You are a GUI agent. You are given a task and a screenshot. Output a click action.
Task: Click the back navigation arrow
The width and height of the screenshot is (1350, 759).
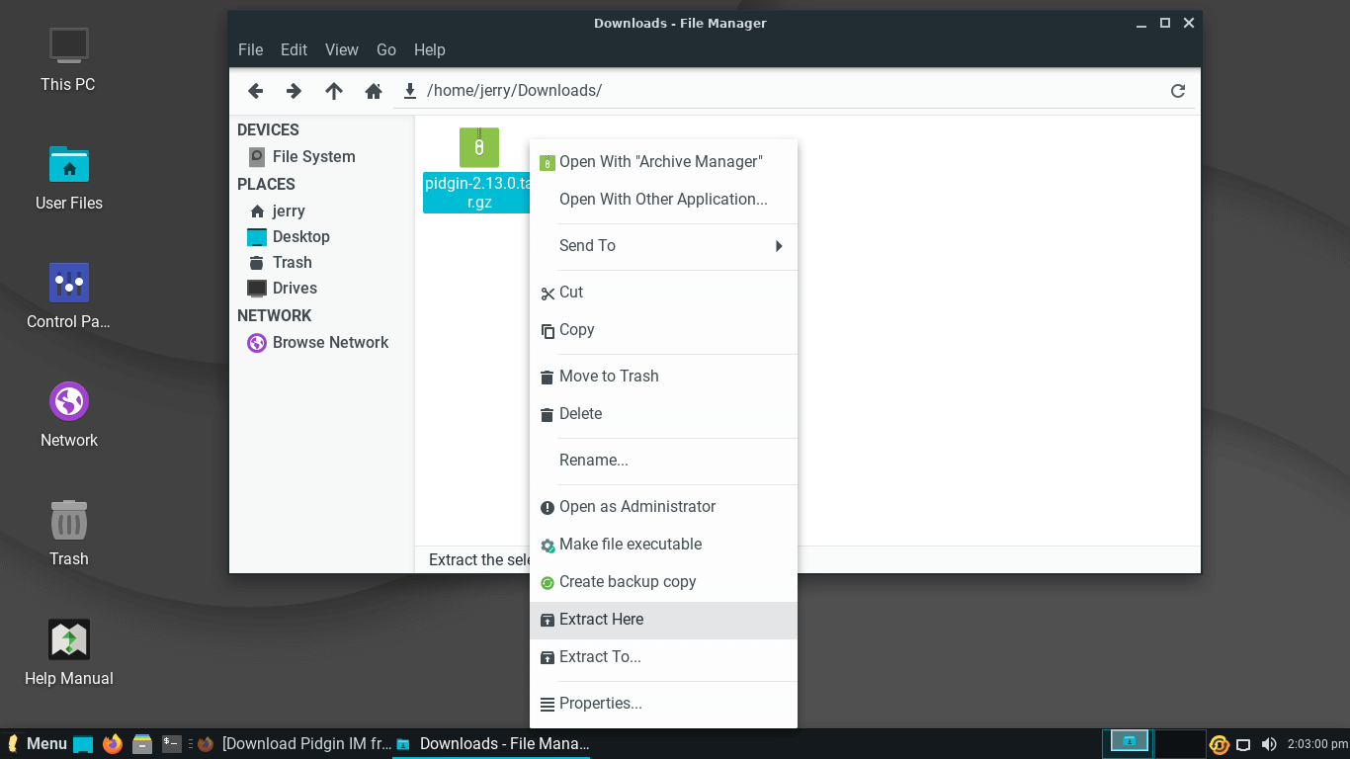pyautogui.click(x=256, y=91)
